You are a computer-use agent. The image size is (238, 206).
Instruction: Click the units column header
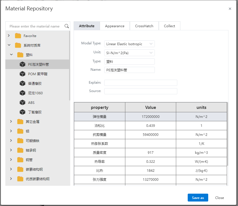(x=201, y=107)
